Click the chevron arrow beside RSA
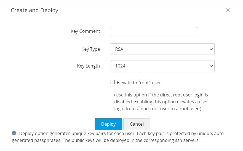 pyautogui.click(x=211, y=49)
